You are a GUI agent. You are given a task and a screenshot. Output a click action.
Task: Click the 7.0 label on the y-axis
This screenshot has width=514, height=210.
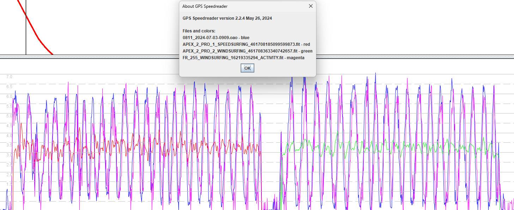(9, 76)
